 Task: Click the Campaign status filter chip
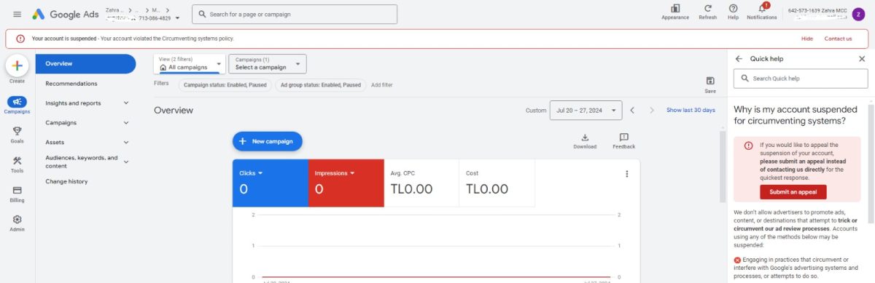(x=225, y=85)
